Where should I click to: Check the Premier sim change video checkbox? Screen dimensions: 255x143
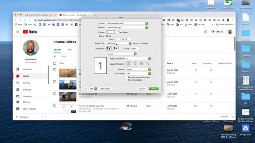(x=55, y=106)
